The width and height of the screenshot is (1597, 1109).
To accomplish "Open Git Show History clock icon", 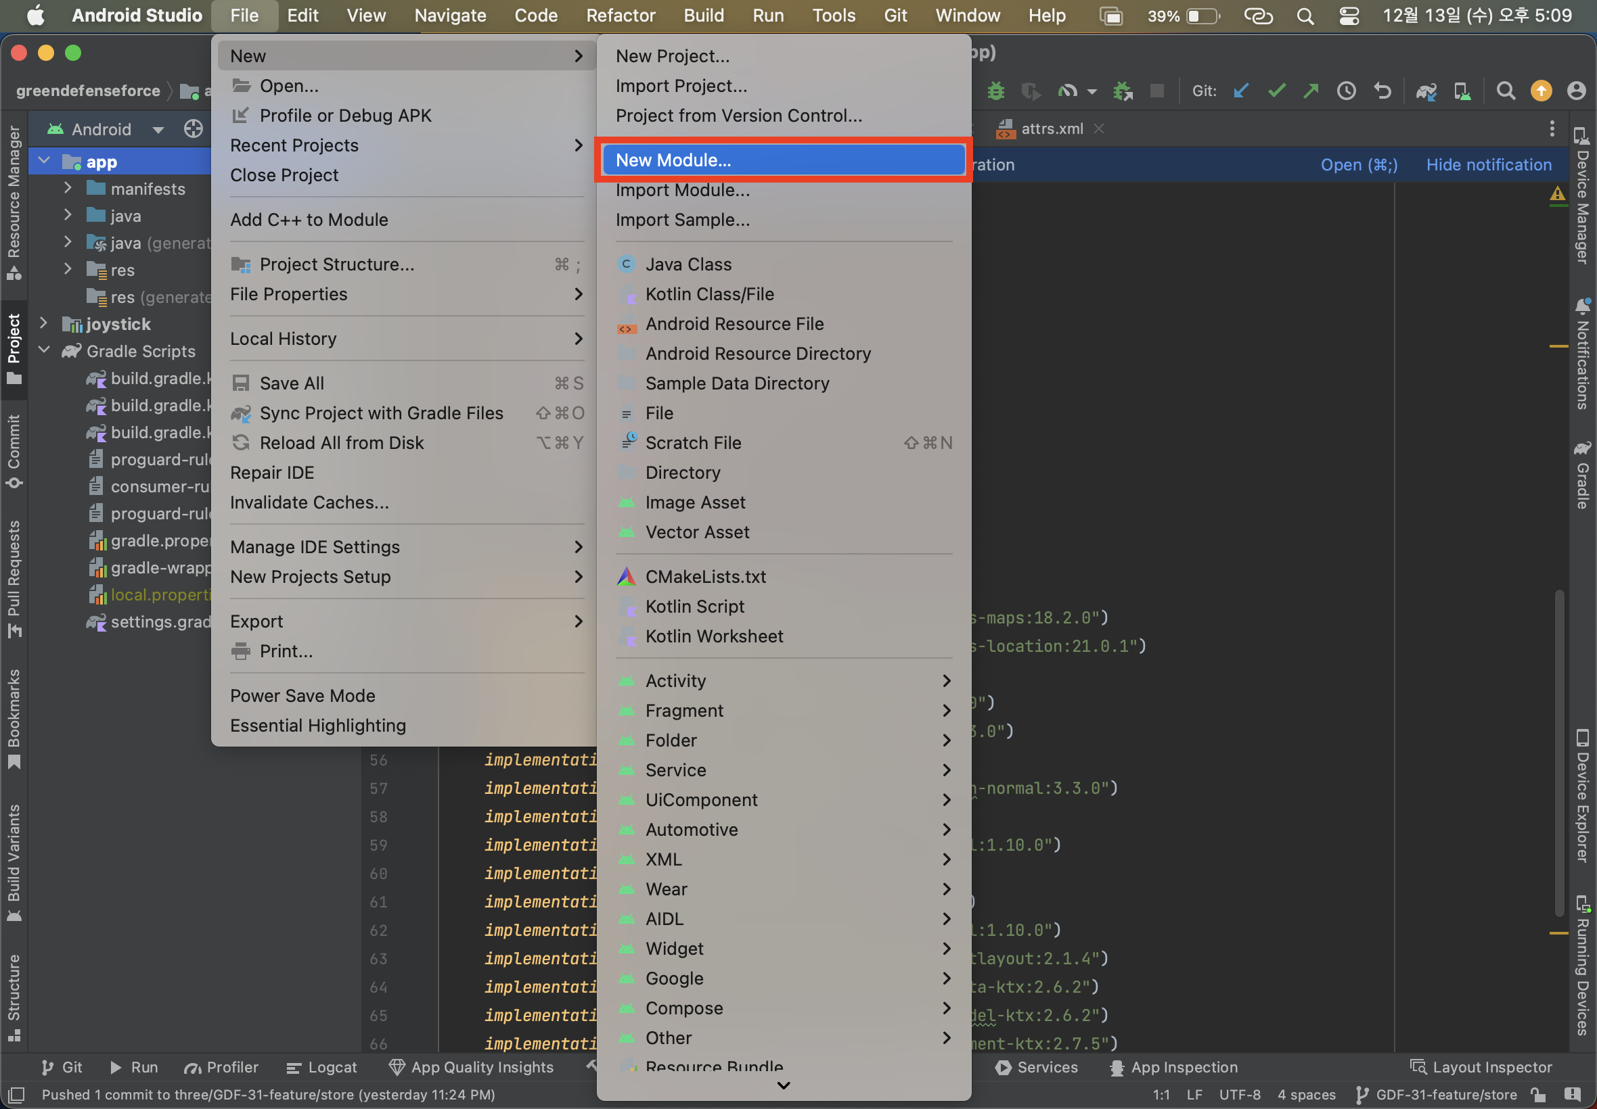I will coord(1346,91).
